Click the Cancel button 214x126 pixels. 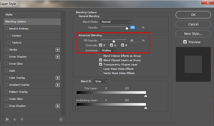pos(193,24)
